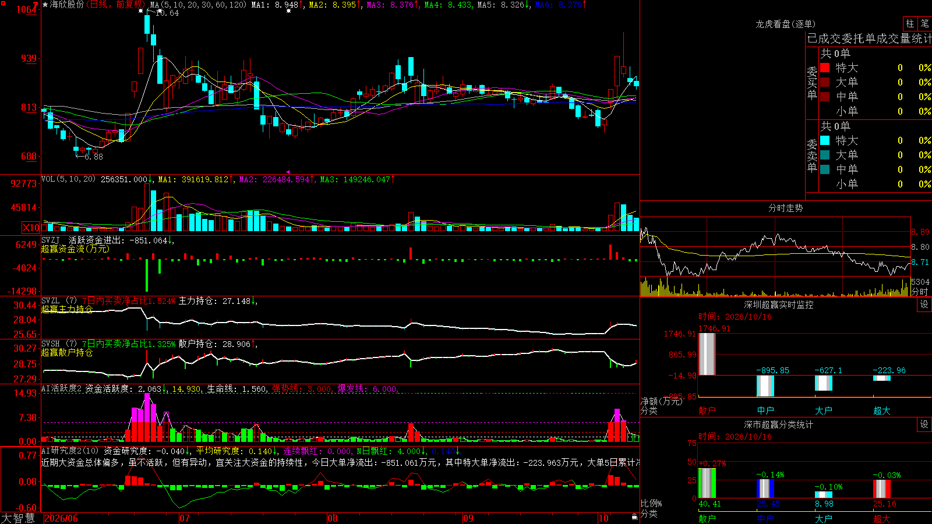Open the 日线, 前复权 period selector
The width and height of the screenshot is (932, 524).
click(x=116, y=5)
